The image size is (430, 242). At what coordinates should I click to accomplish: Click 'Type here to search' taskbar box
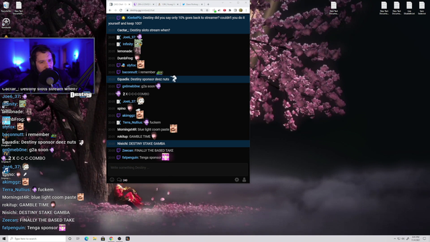38,239
